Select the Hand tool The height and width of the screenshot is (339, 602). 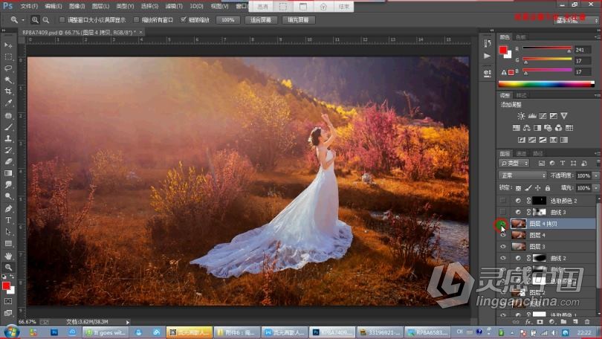tap(8, 256)
